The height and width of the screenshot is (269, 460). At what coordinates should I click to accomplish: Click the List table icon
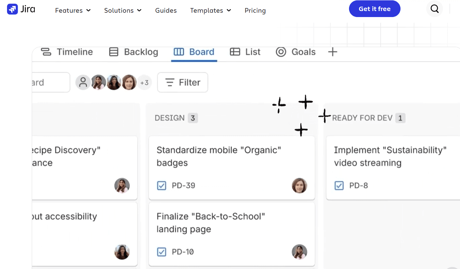[235, 52]
